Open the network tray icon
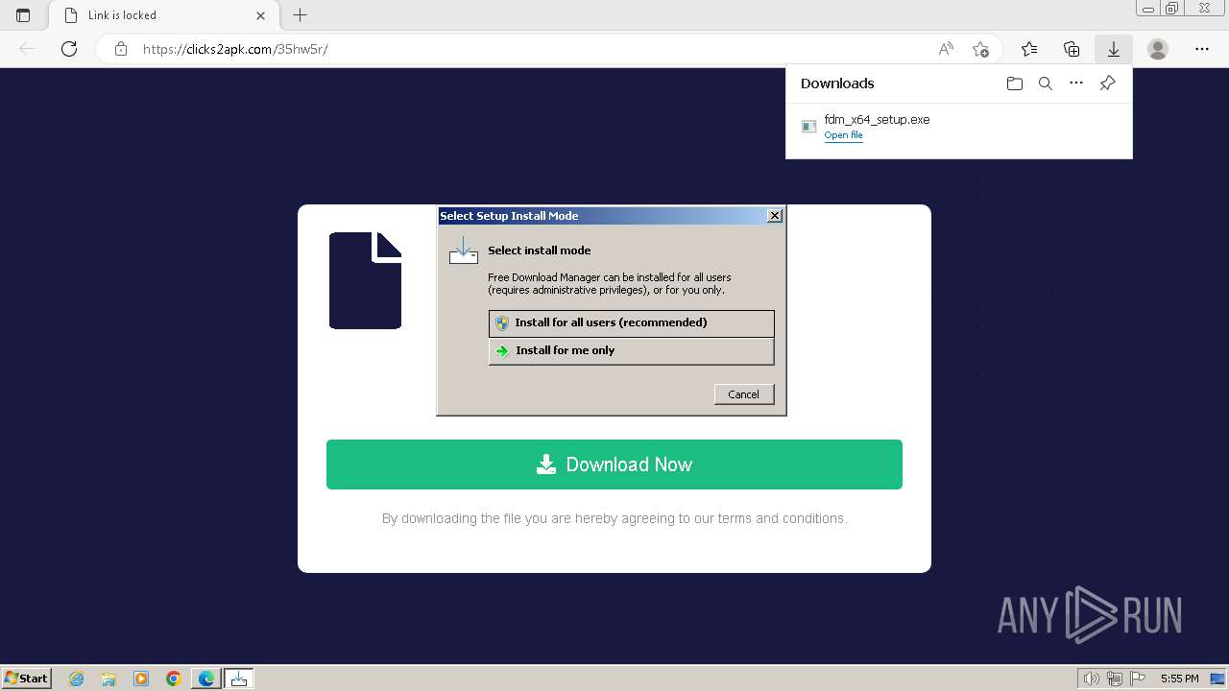This screenshot has height=691, width=1229. coord(1115,679)
